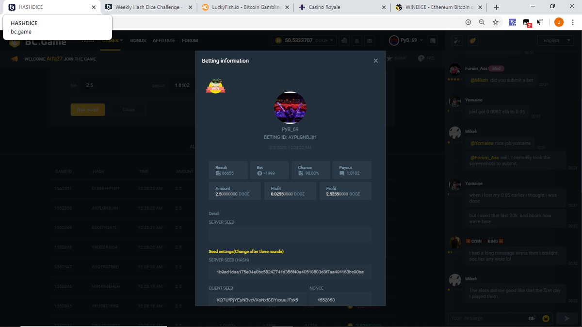Click the PyB_69 profile avatar in dialog

click(x=290, y=107)
